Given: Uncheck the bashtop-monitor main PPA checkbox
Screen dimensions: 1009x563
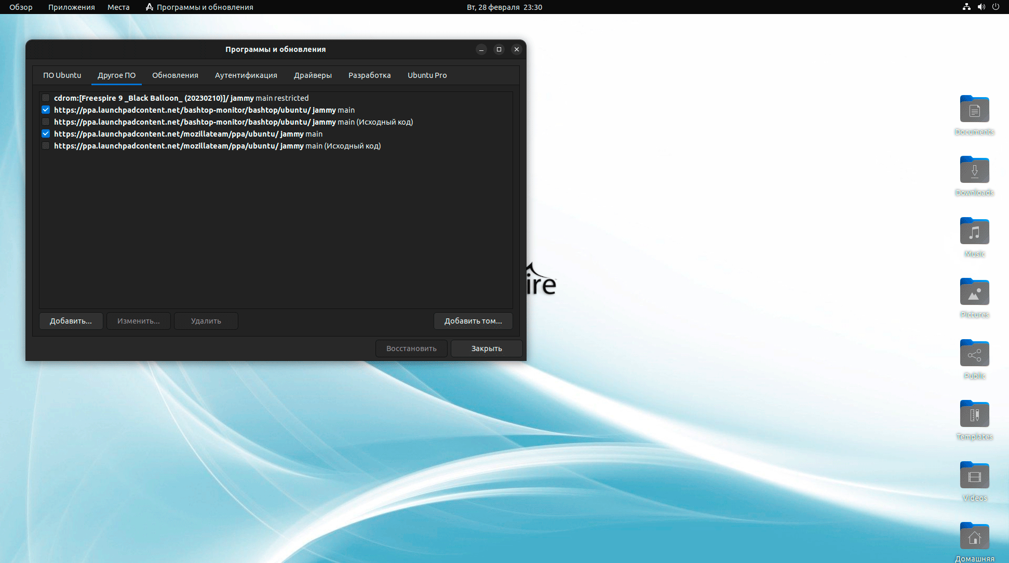Looking at the screenshot, I should point(46,110).
